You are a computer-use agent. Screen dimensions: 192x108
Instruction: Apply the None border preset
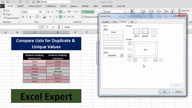pos(136,31)
